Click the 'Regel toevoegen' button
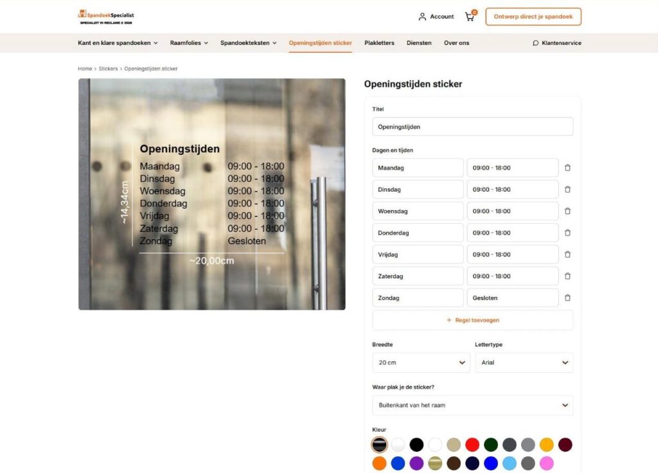This screenshot has height=473, width=658. pos(472,320)
